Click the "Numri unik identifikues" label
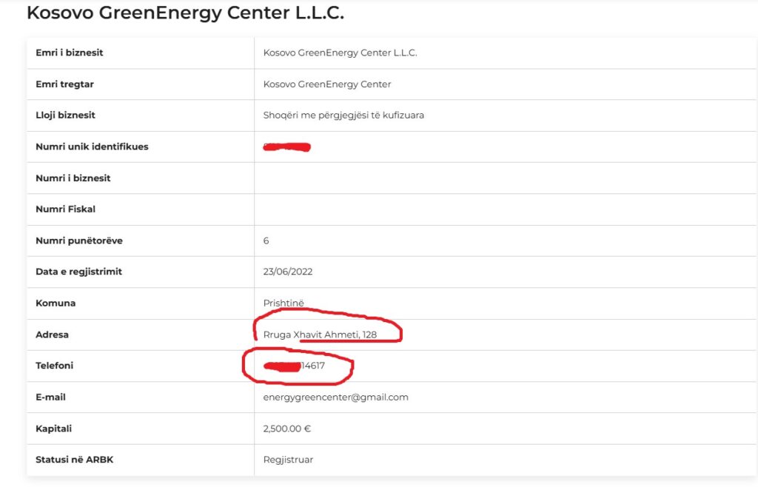Viewport: 758px width, 487px height. tap(92, 147)
